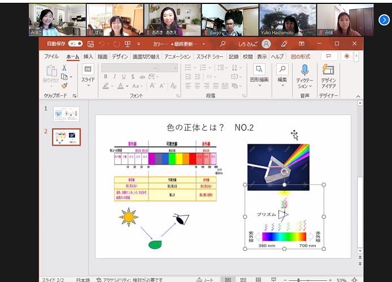Select slide 1 thumbnail
The width and height of the screenshot is (392, 282).
(66, 114)
